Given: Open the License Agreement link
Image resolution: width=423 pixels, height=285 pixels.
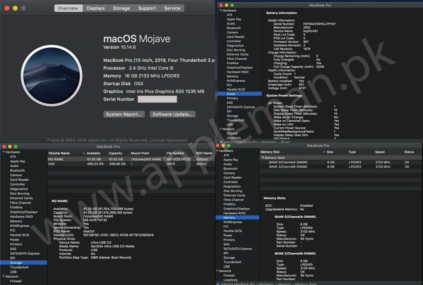Looking at the screenshot, I should (169, 140).
